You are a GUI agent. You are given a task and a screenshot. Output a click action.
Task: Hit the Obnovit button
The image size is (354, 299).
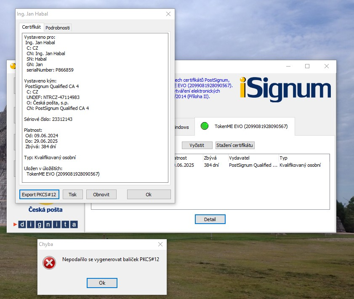[101, 194]
